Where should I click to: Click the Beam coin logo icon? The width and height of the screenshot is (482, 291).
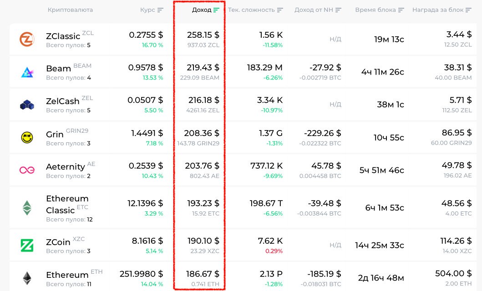tap(27, 72)
